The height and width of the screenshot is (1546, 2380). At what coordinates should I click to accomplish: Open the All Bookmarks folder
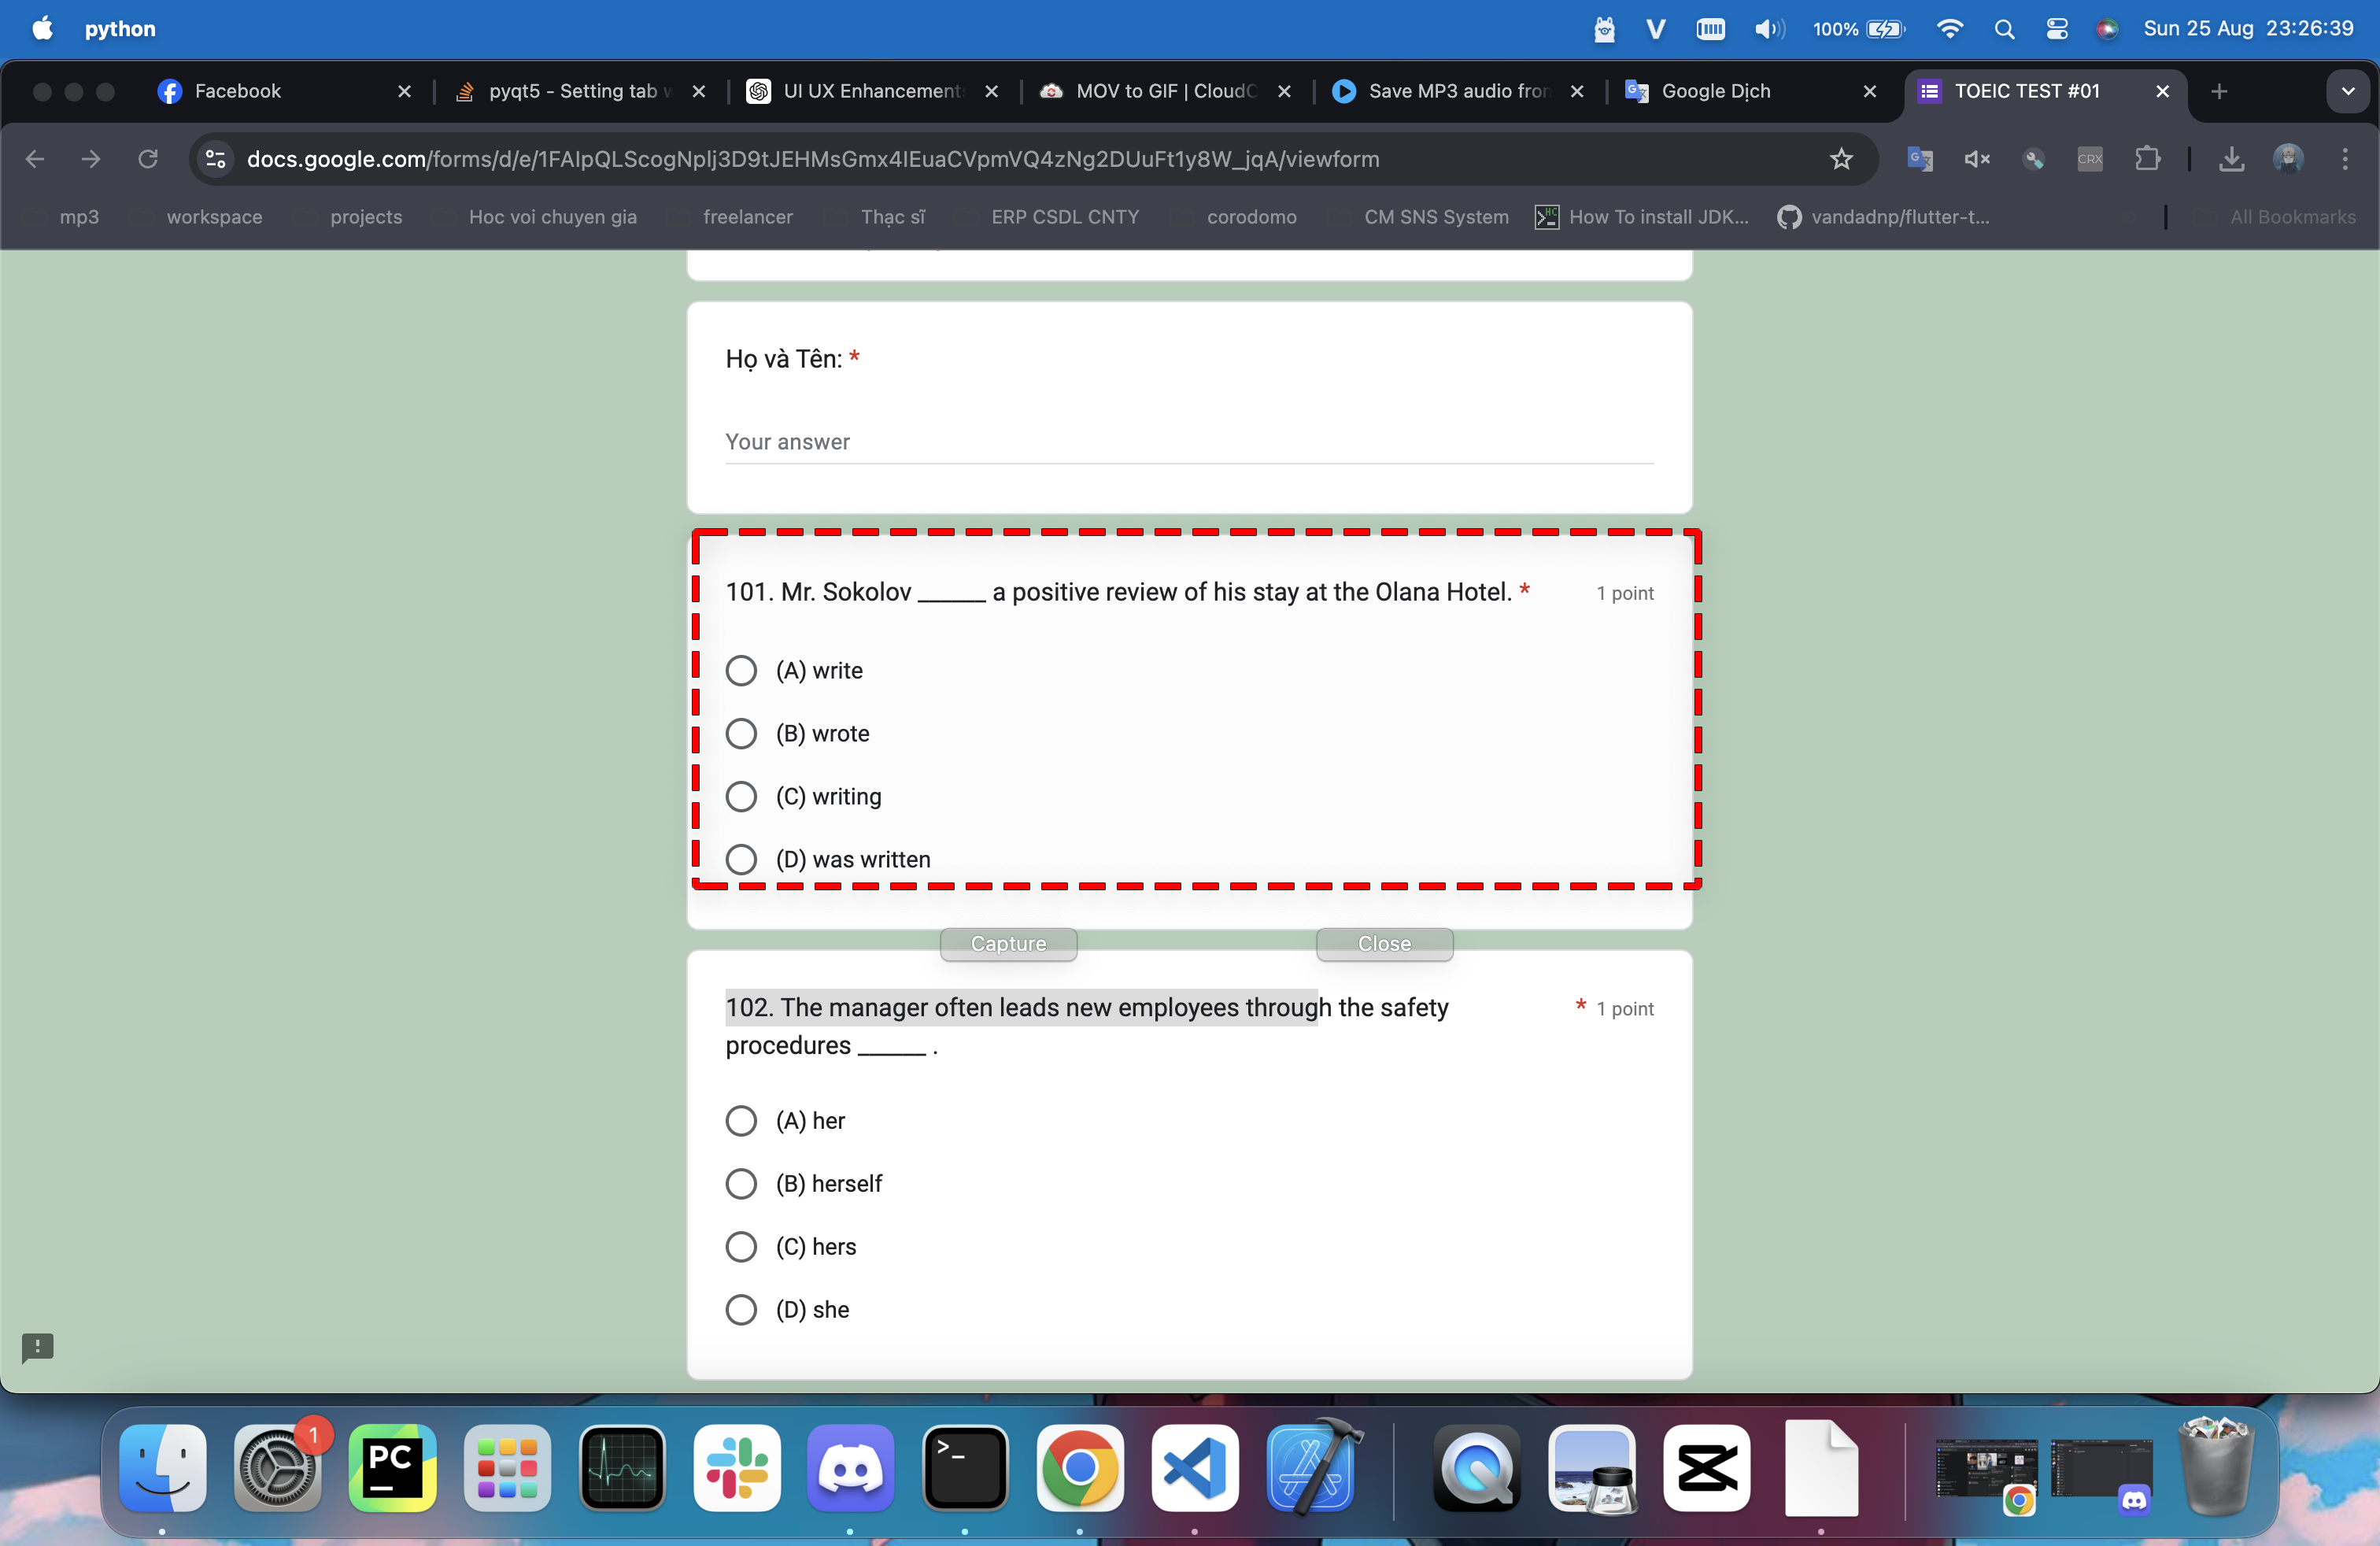tap(2291, 217)
